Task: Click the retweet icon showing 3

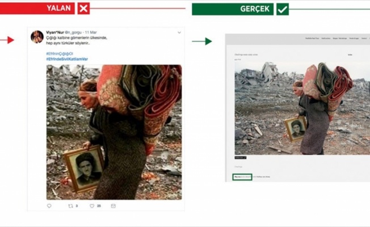Action: (70, 206)
